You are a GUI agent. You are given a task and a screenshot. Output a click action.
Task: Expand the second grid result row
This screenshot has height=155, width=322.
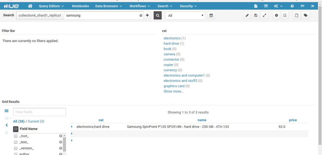point(72,133)
